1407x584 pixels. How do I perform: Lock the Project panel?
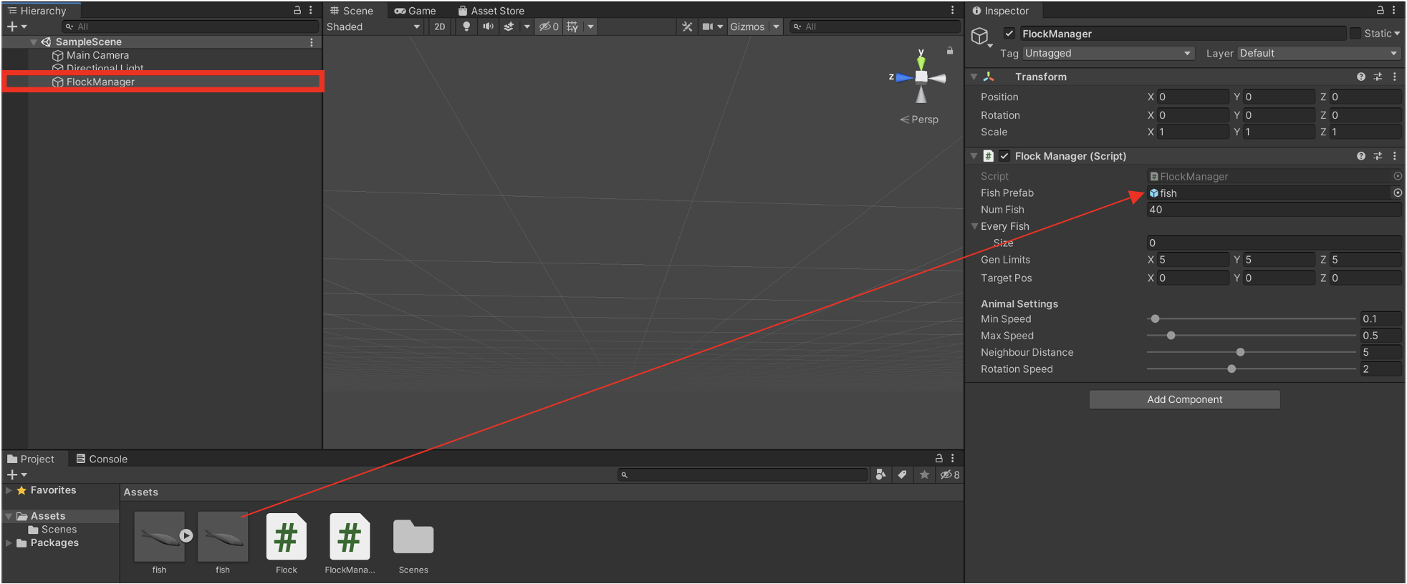click(938, 458)
